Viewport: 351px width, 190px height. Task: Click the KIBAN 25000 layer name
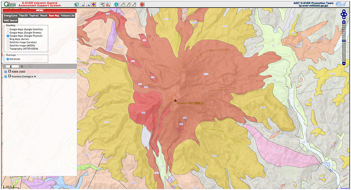pyautogui.click(x=18, y=72)
